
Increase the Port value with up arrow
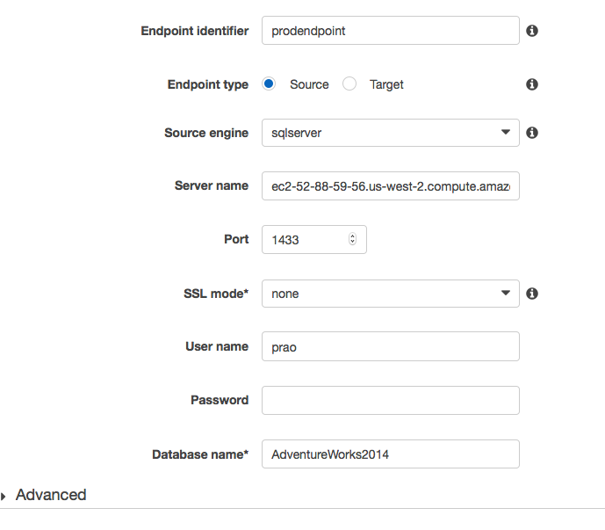point(353,236)
